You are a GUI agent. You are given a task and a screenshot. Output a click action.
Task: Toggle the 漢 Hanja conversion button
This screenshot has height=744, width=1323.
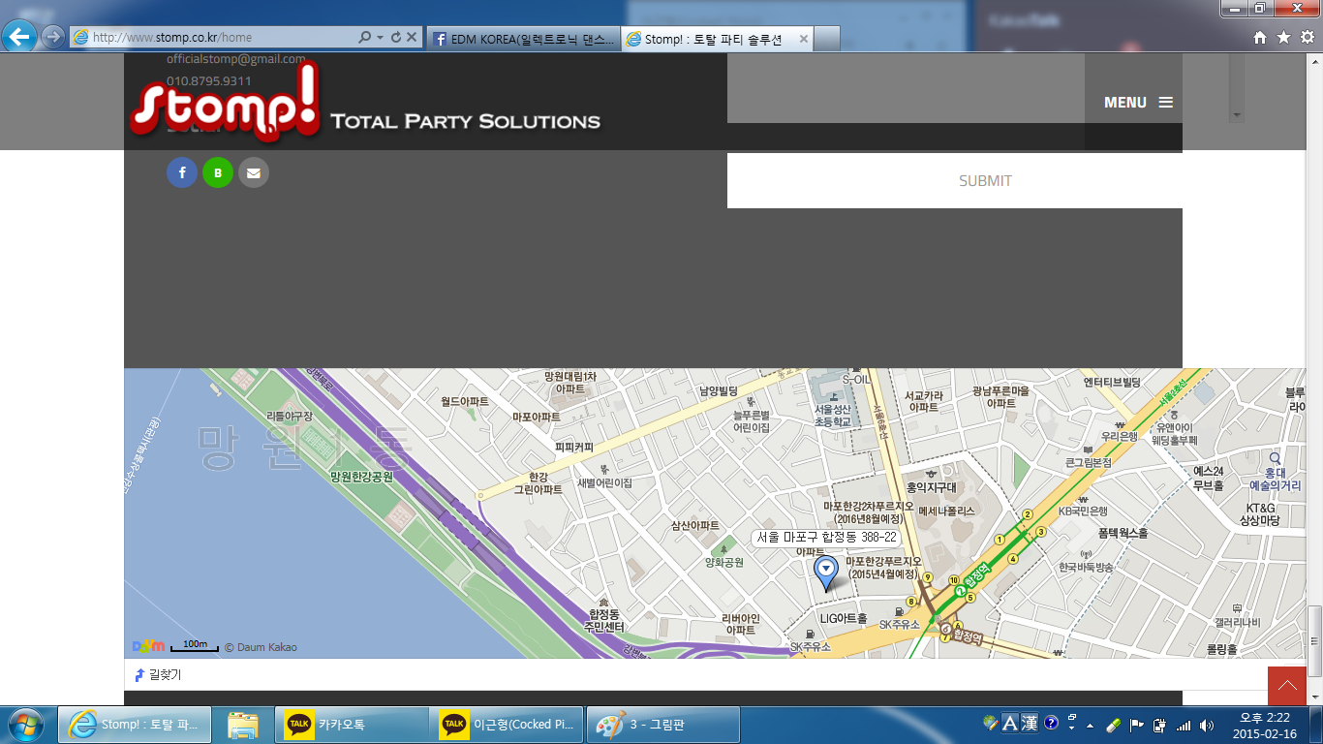point(1030,723)
